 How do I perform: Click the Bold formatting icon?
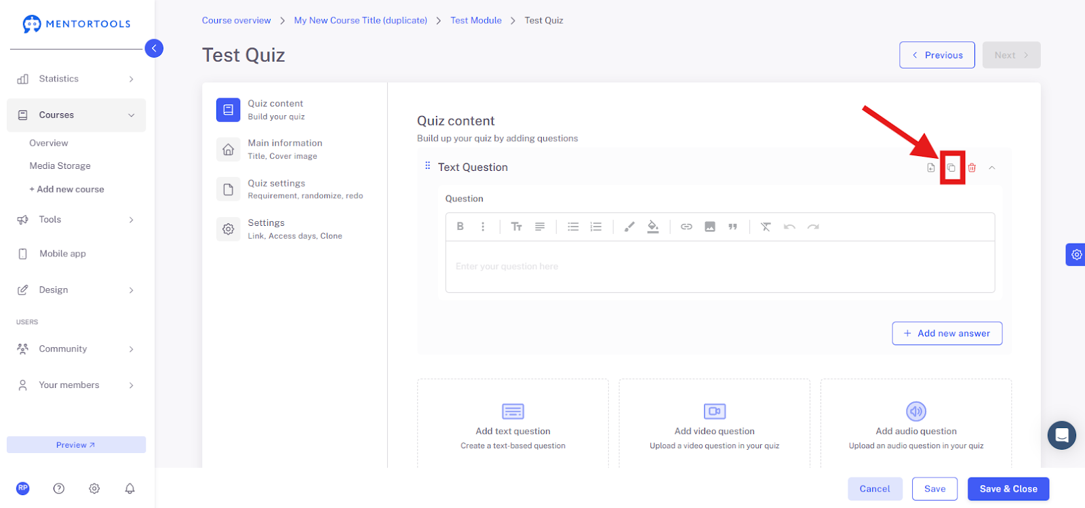click(x=460, y=227)
